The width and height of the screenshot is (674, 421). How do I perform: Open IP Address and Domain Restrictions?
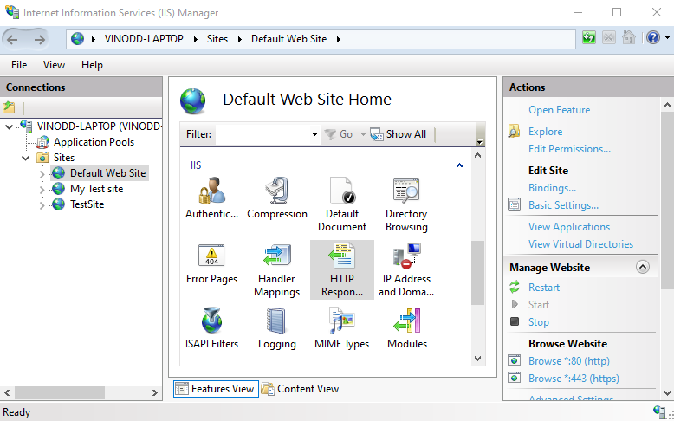(406, 256)
